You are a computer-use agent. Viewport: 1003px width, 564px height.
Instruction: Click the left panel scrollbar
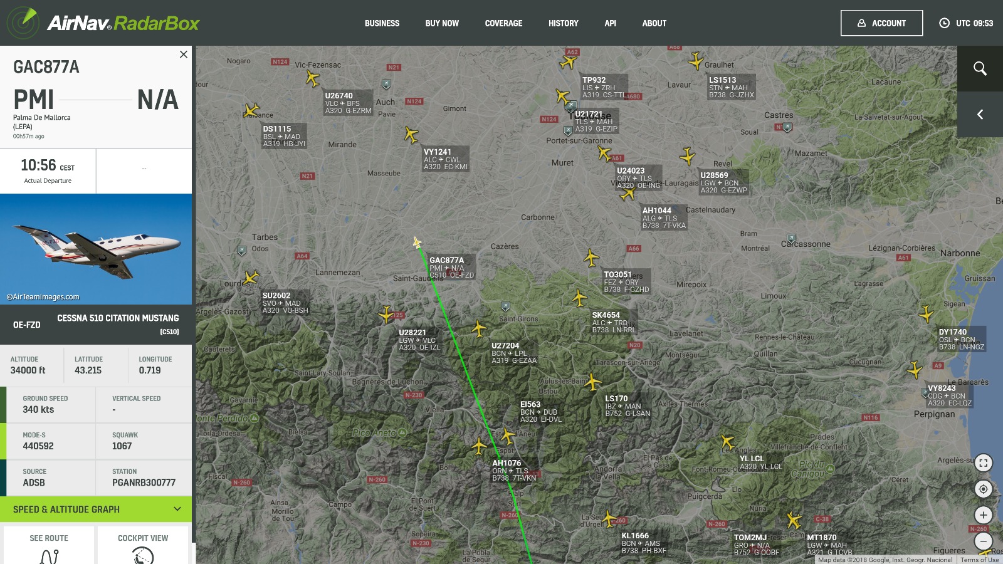[x=194, y=295]
